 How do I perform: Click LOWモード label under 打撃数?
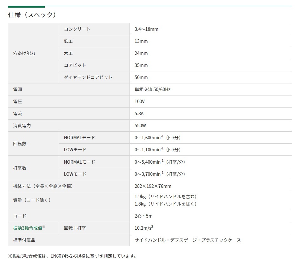coord(75,174)
